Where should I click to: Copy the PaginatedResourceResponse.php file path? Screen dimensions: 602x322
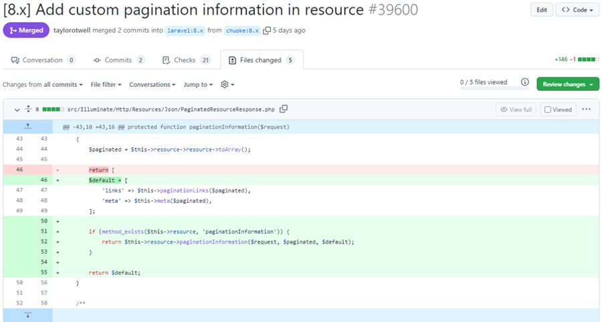click(284, 109)
